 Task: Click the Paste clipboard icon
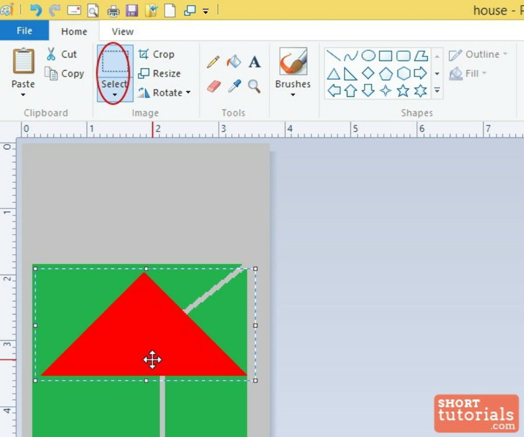[x=23, y=60]
